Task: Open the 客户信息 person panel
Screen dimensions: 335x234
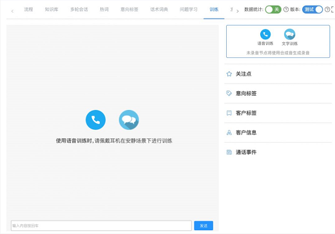Action: [278, 132]
